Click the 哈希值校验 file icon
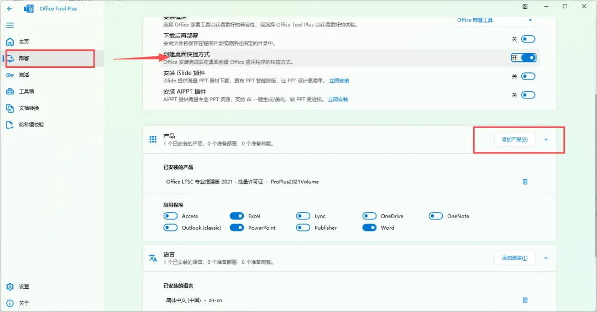The width and height of the screenshot is (597, 312). click(10, 124)
